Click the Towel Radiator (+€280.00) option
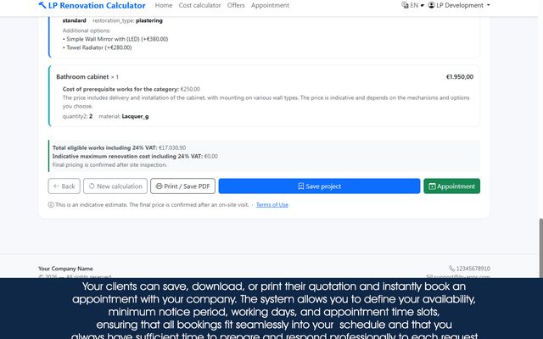This screenshot has width=543, height=339. click(98, 47)
